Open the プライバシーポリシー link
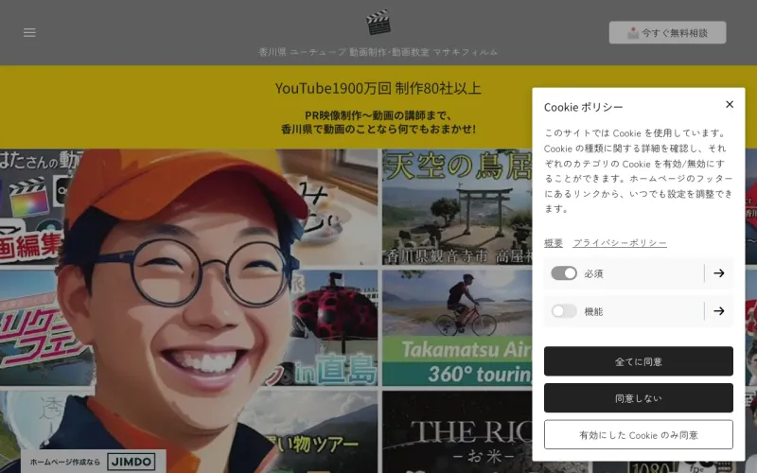Image resolution: width=757 pixels, height=473 pixels. point(620,243)
